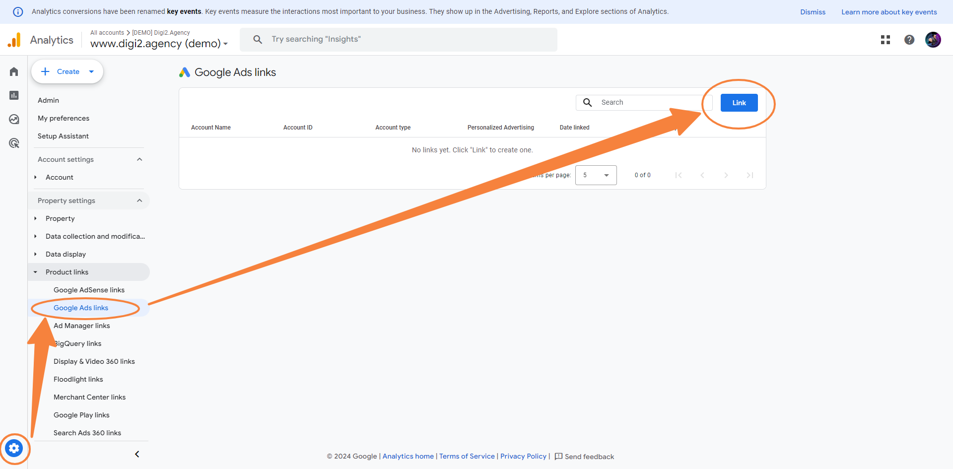
Task: Go to previous page of results
Action: 702,175
